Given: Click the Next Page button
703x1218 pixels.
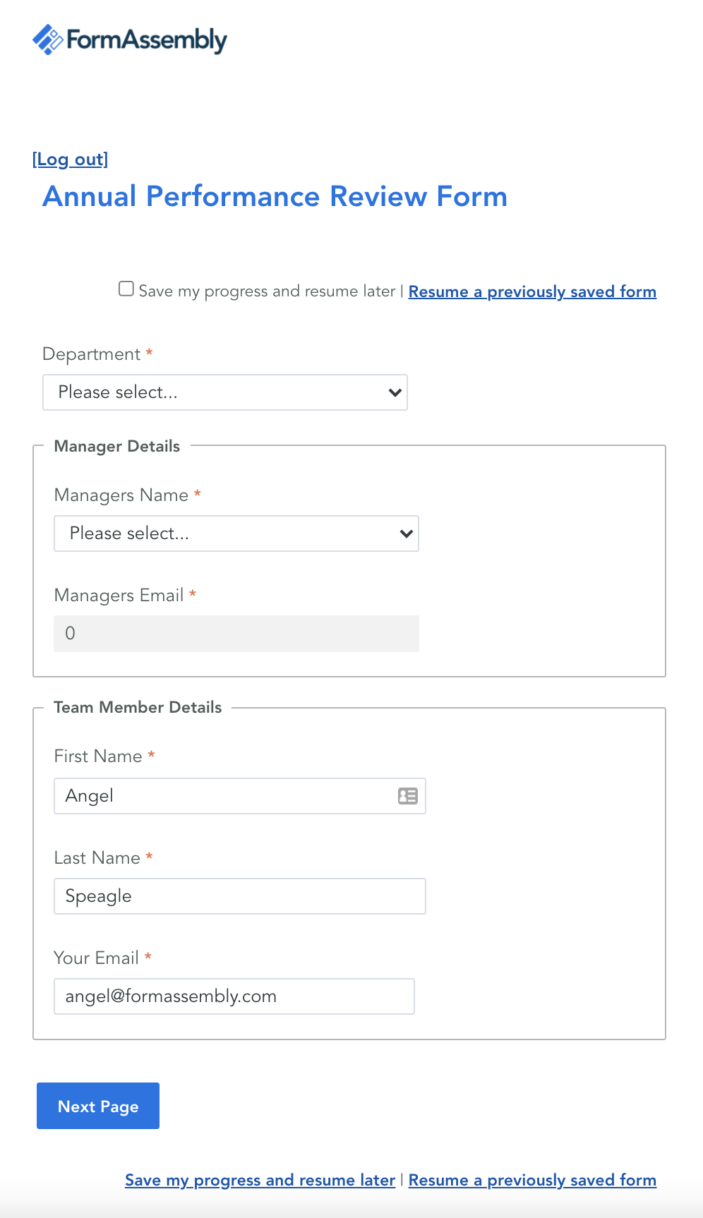Looking at the screenshot, I should click(98, 1106).
